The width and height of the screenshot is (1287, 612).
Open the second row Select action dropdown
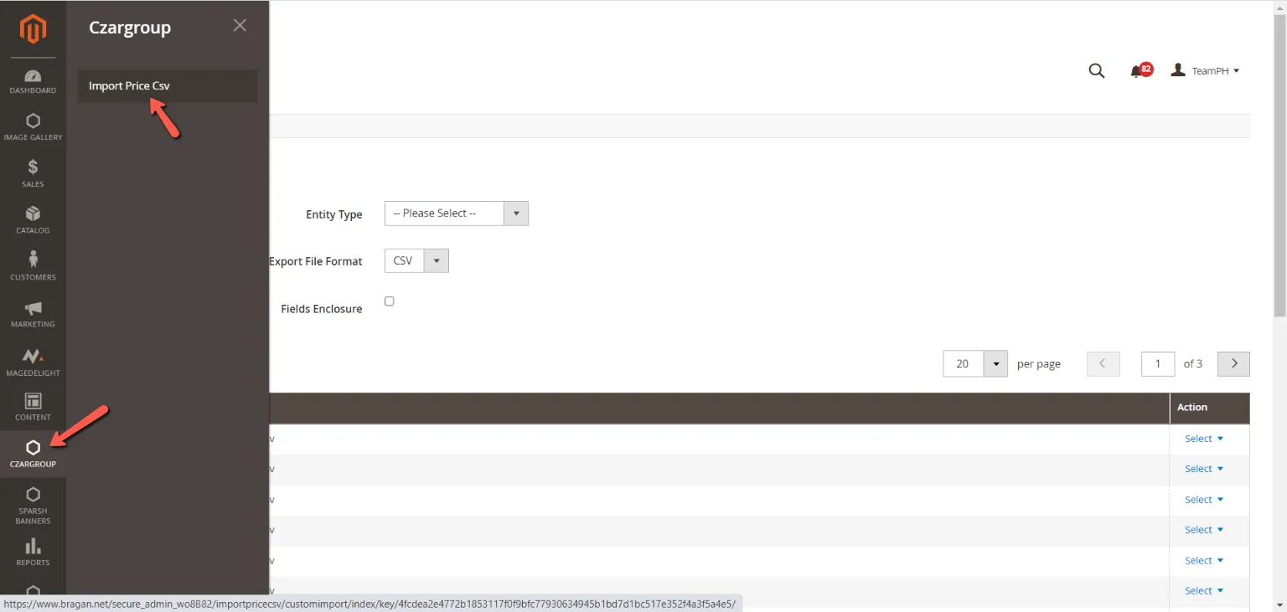pyautogui.click(x=1204, y=469)
